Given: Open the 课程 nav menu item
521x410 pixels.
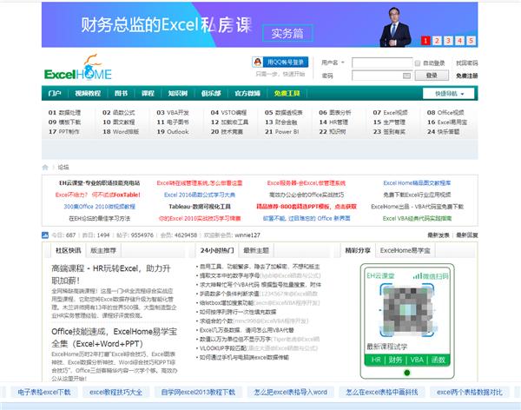Looking at the screenshot, I should (148, 94).
